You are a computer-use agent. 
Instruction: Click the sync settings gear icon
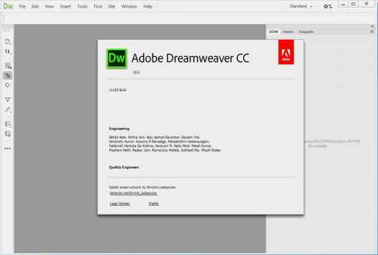(328, 6)
